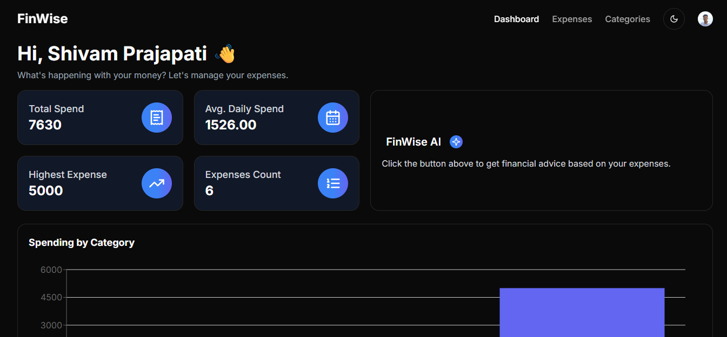
Task: Navigate to Categories
Action: 627,19
